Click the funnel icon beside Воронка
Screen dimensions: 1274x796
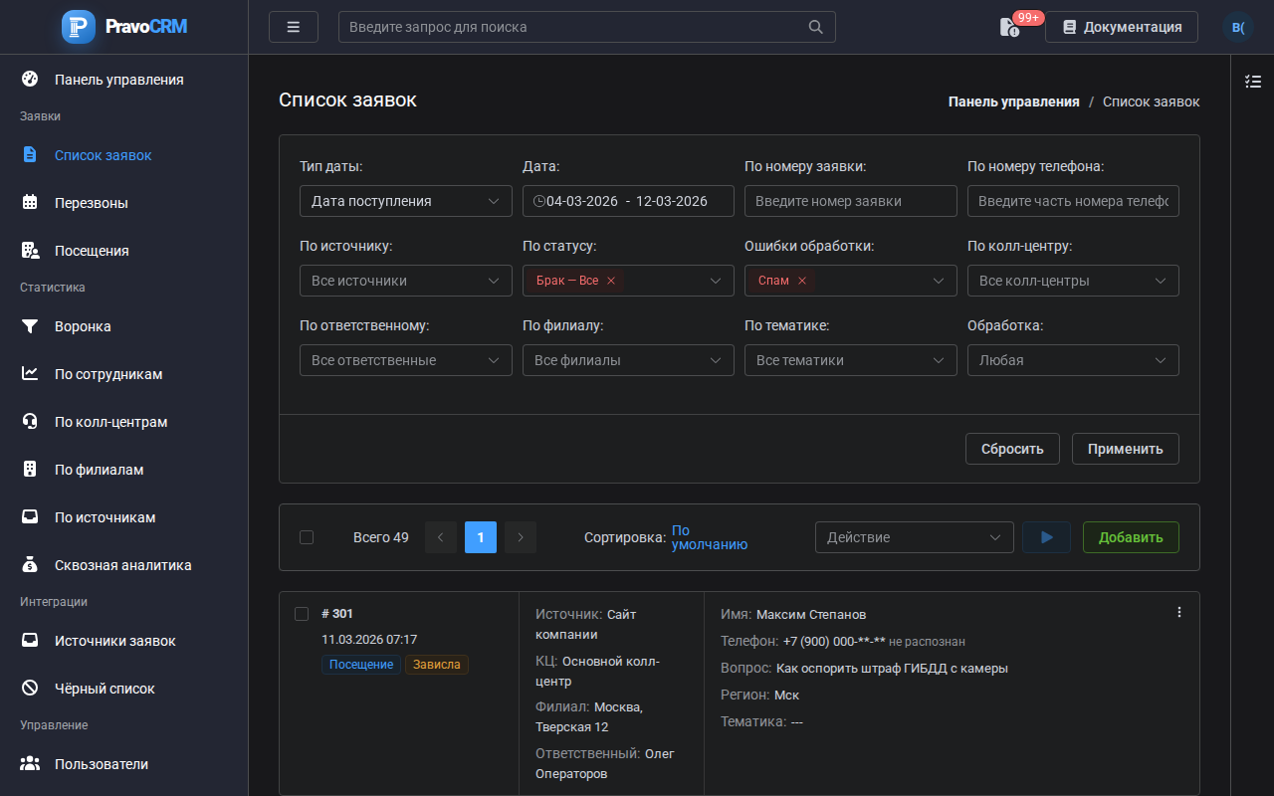point(30,326)
